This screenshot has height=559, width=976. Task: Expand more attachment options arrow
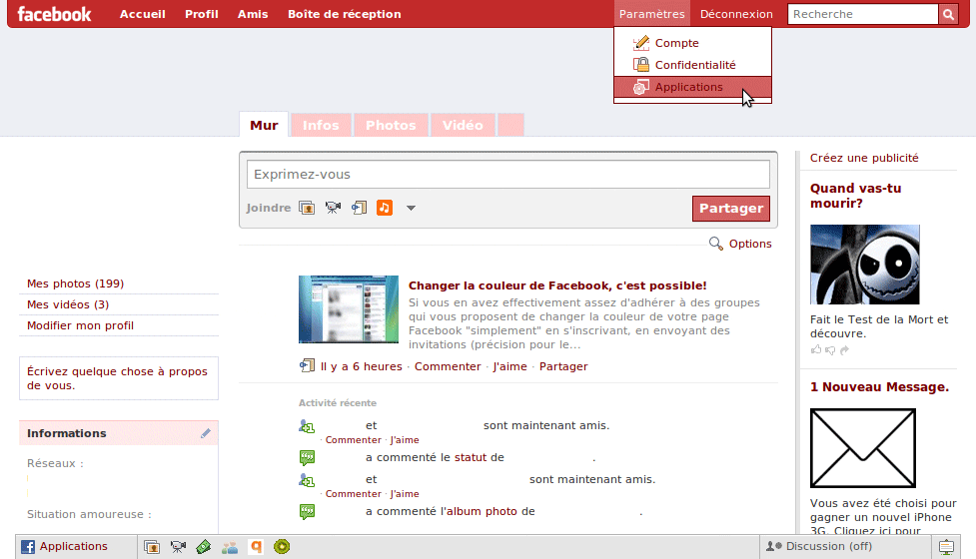411,209
